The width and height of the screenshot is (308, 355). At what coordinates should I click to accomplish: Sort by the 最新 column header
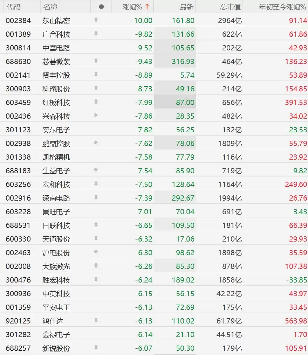(186, 7)
